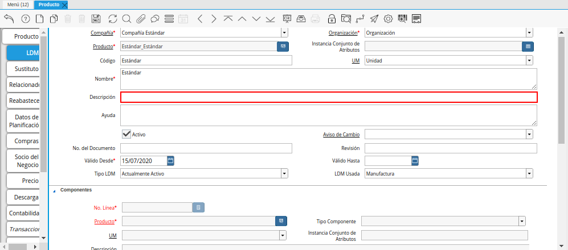568x250 pixels.
Task: Collapse the Componentes section
Action: [x=55, y=191]
